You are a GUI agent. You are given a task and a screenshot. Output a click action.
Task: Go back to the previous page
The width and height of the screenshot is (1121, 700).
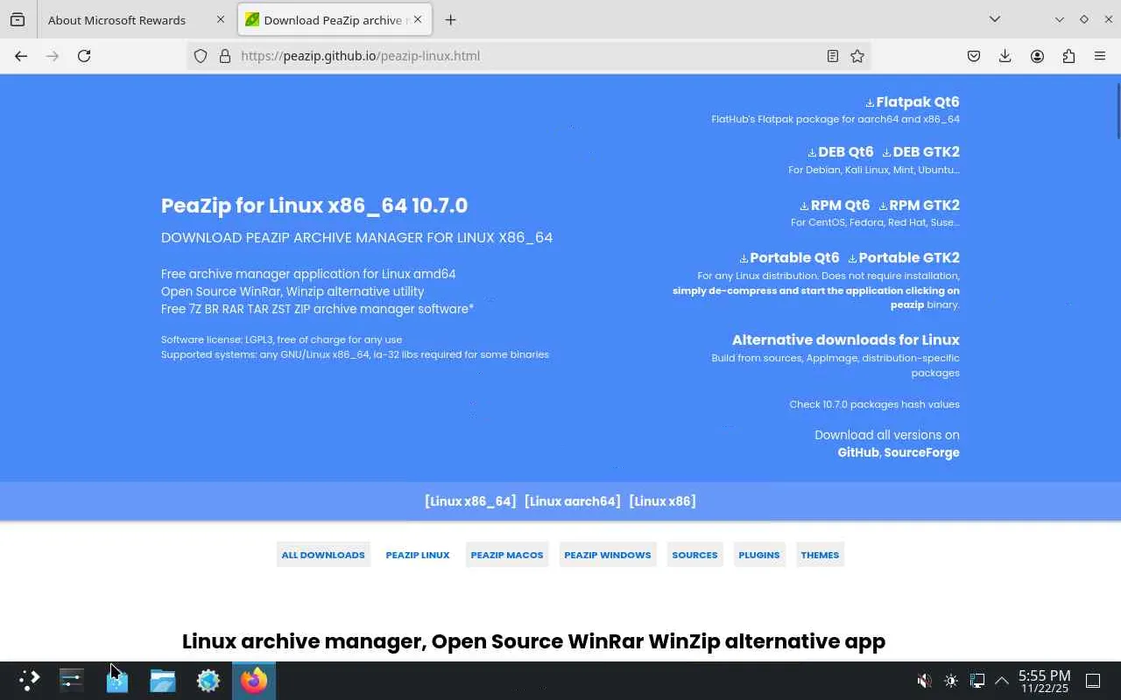21,56
